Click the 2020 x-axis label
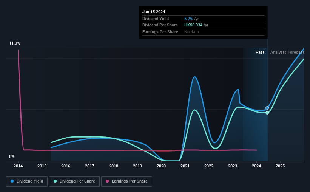This screenshot has width=310, height=192. [x=161, y=166]
